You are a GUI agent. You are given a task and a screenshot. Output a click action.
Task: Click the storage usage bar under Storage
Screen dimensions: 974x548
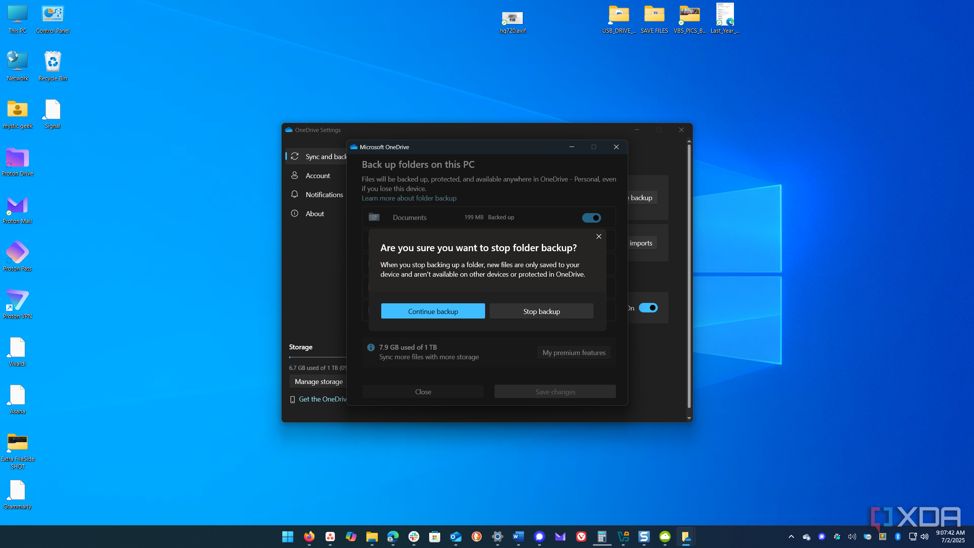[x=318, y=357]
